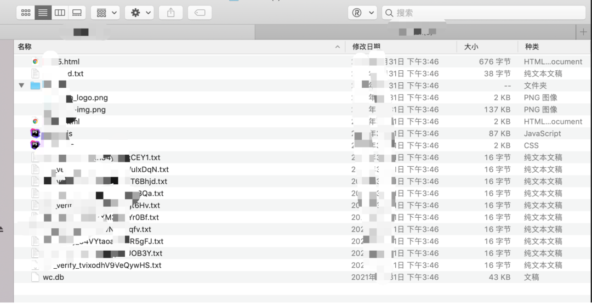Collapse the expanded folder disclosure triangle
This screenshot has width=592, height=305.
click(21, 86)
